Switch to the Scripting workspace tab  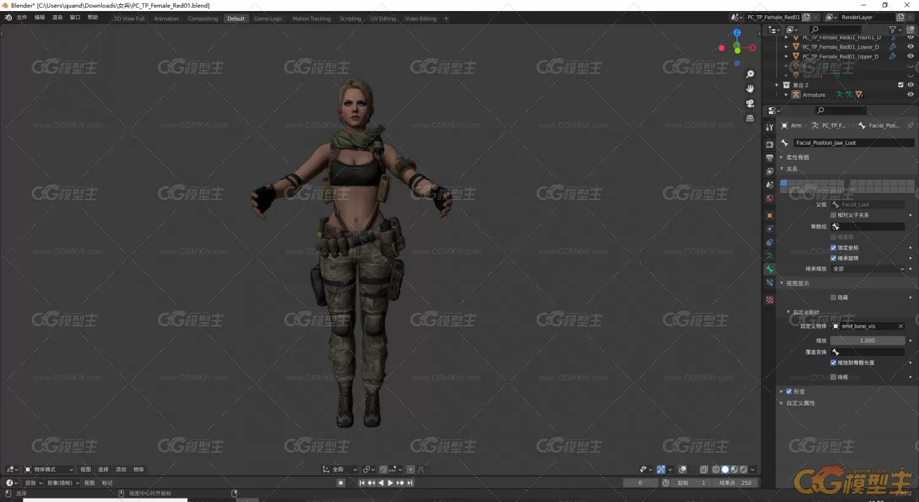tap(350, 18)
